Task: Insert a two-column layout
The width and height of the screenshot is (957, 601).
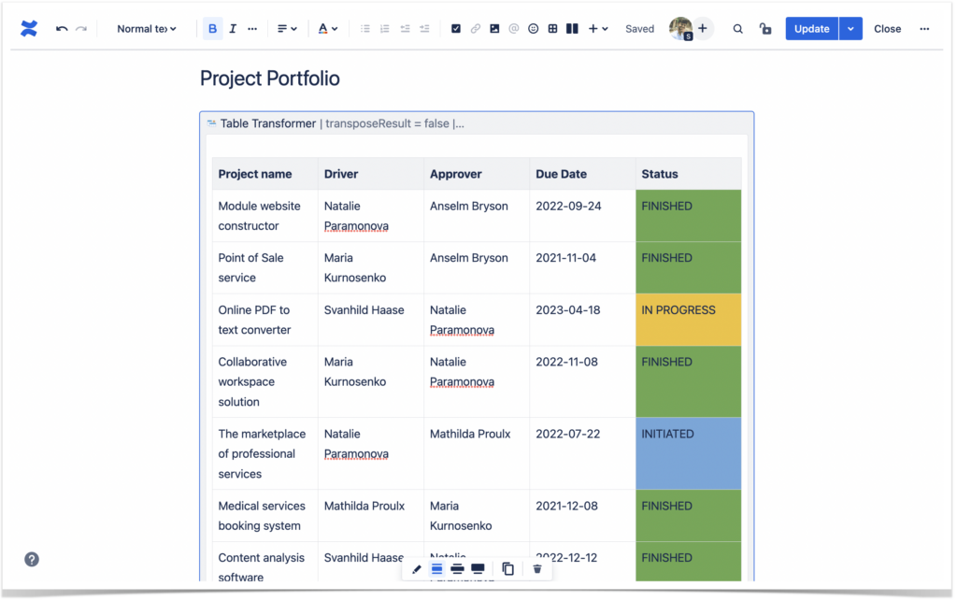Action: (x=572, y=28)
